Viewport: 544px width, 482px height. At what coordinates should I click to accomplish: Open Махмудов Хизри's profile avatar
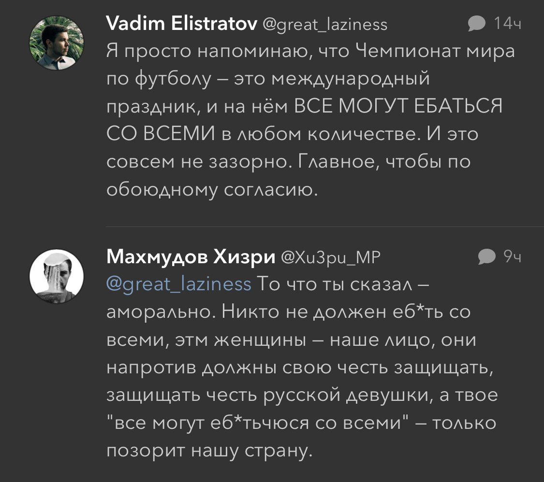point(57,277)
